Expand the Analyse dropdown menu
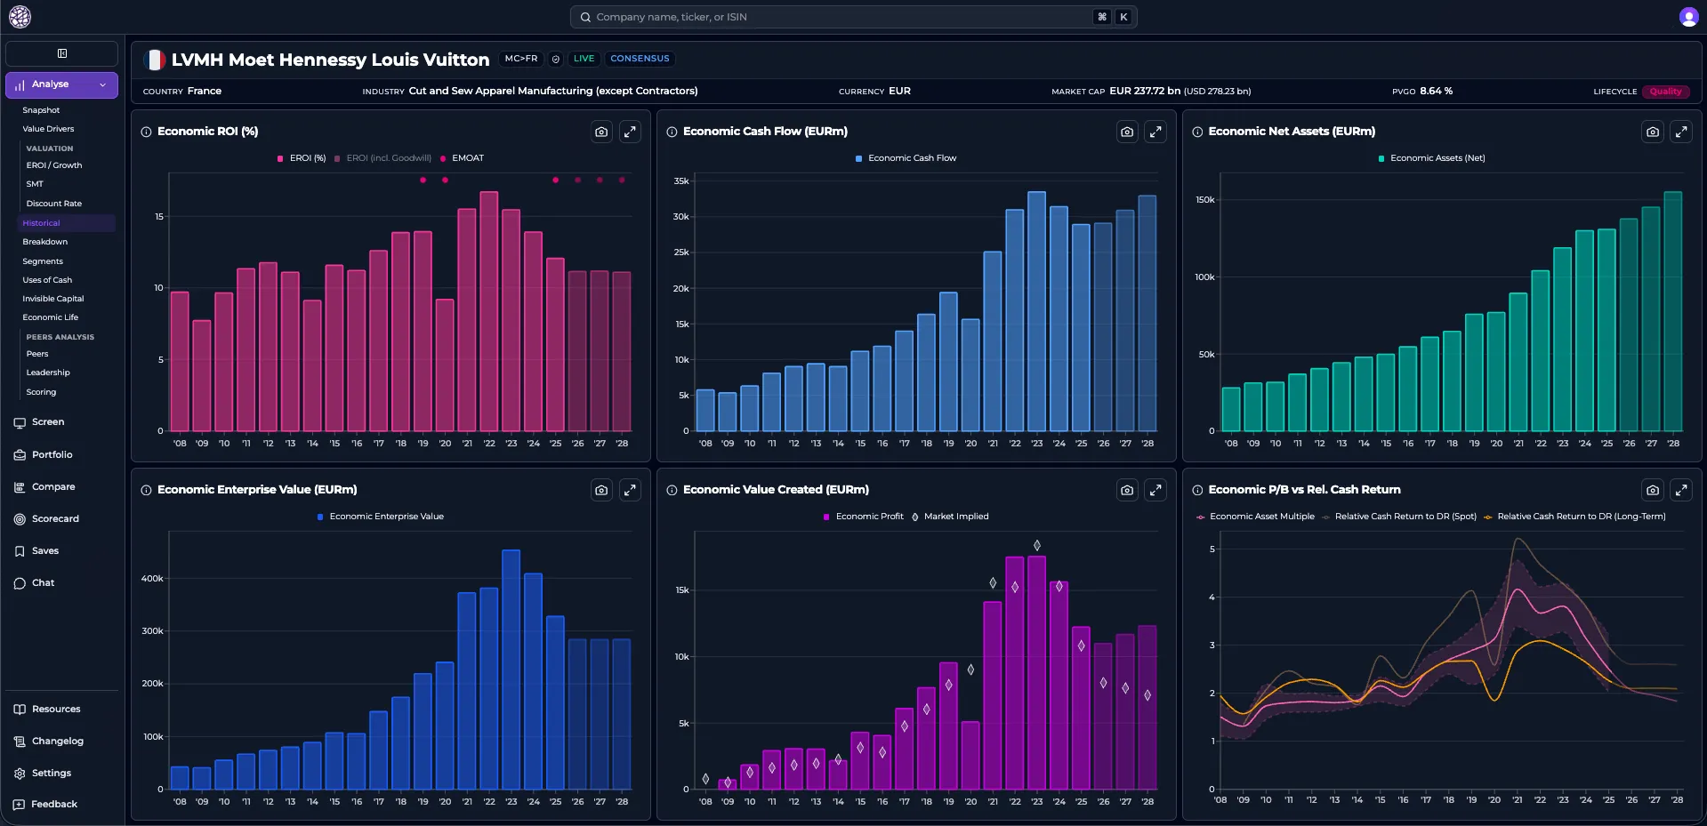 click(x=62, y=84)
